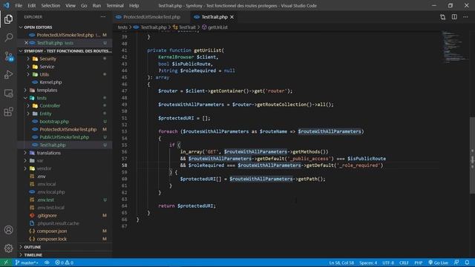Open composer.json in explorer

pos(52,231)
